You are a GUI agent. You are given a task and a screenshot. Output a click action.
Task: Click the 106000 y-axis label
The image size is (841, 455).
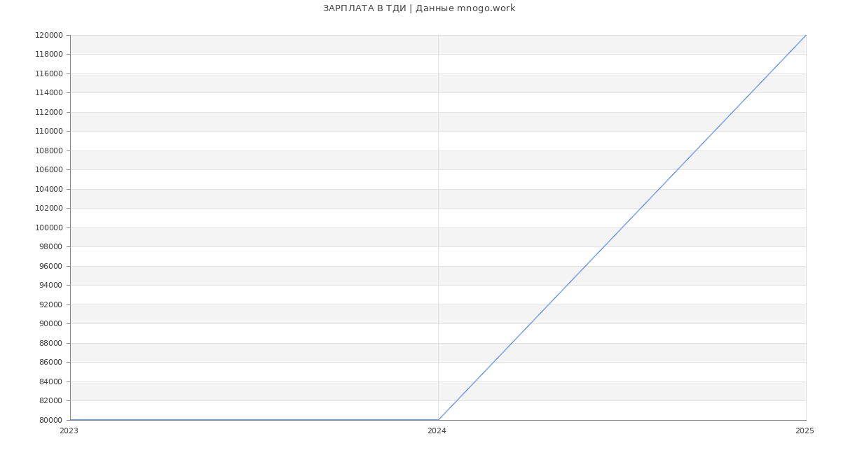coord(48,169)
